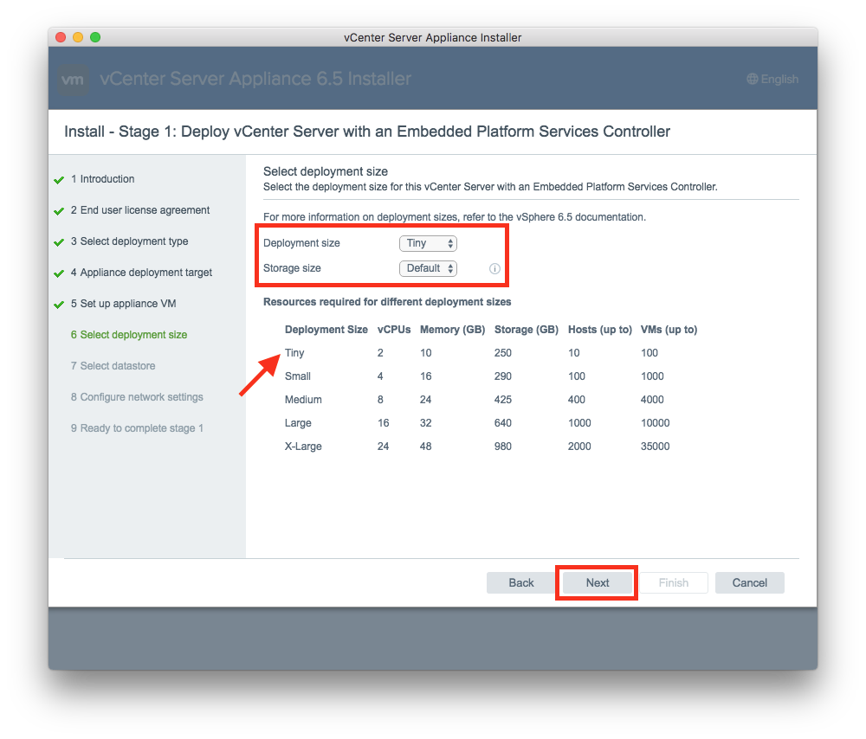
Task: Click the vSphere 6.5 documentation sentence
Action: coord(455,217)
